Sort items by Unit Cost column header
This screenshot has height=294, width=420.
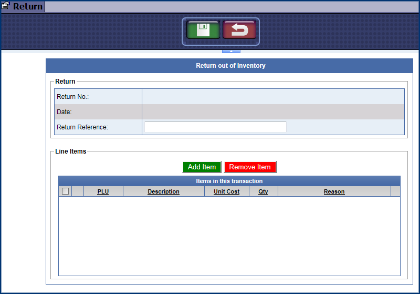(226, 191)
